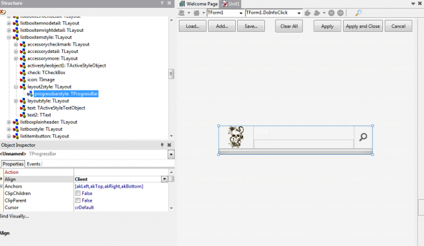Click the Add... button
The width and height of the screenshot is (424, 246).
point(222,26)
